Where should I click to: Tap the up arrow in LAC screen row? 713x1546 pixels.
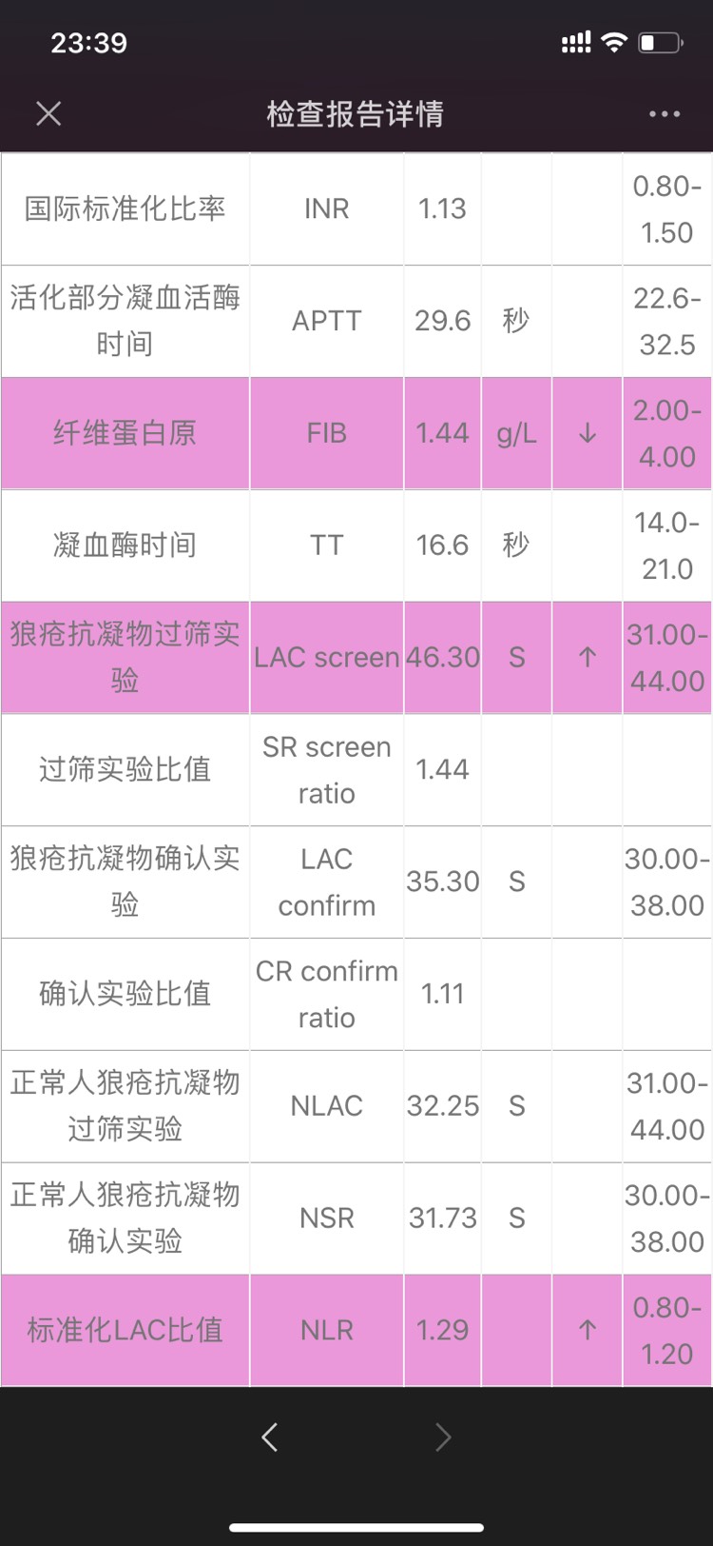[x=588, y=658]
